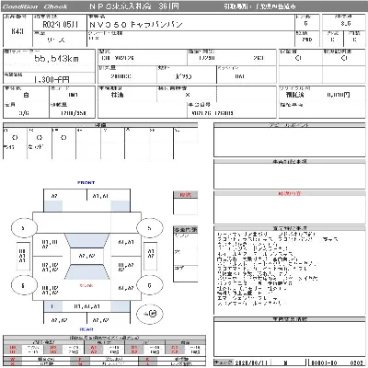The image size is (368, 368).
Task: Click the NV350 Caravan Van car name field
Action: (x=190, y=24)
